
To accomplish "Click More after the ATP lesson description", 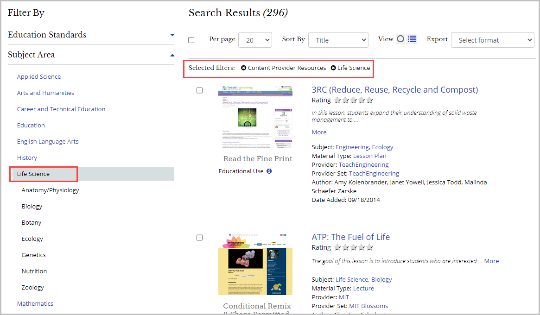I will click(491, 261).
